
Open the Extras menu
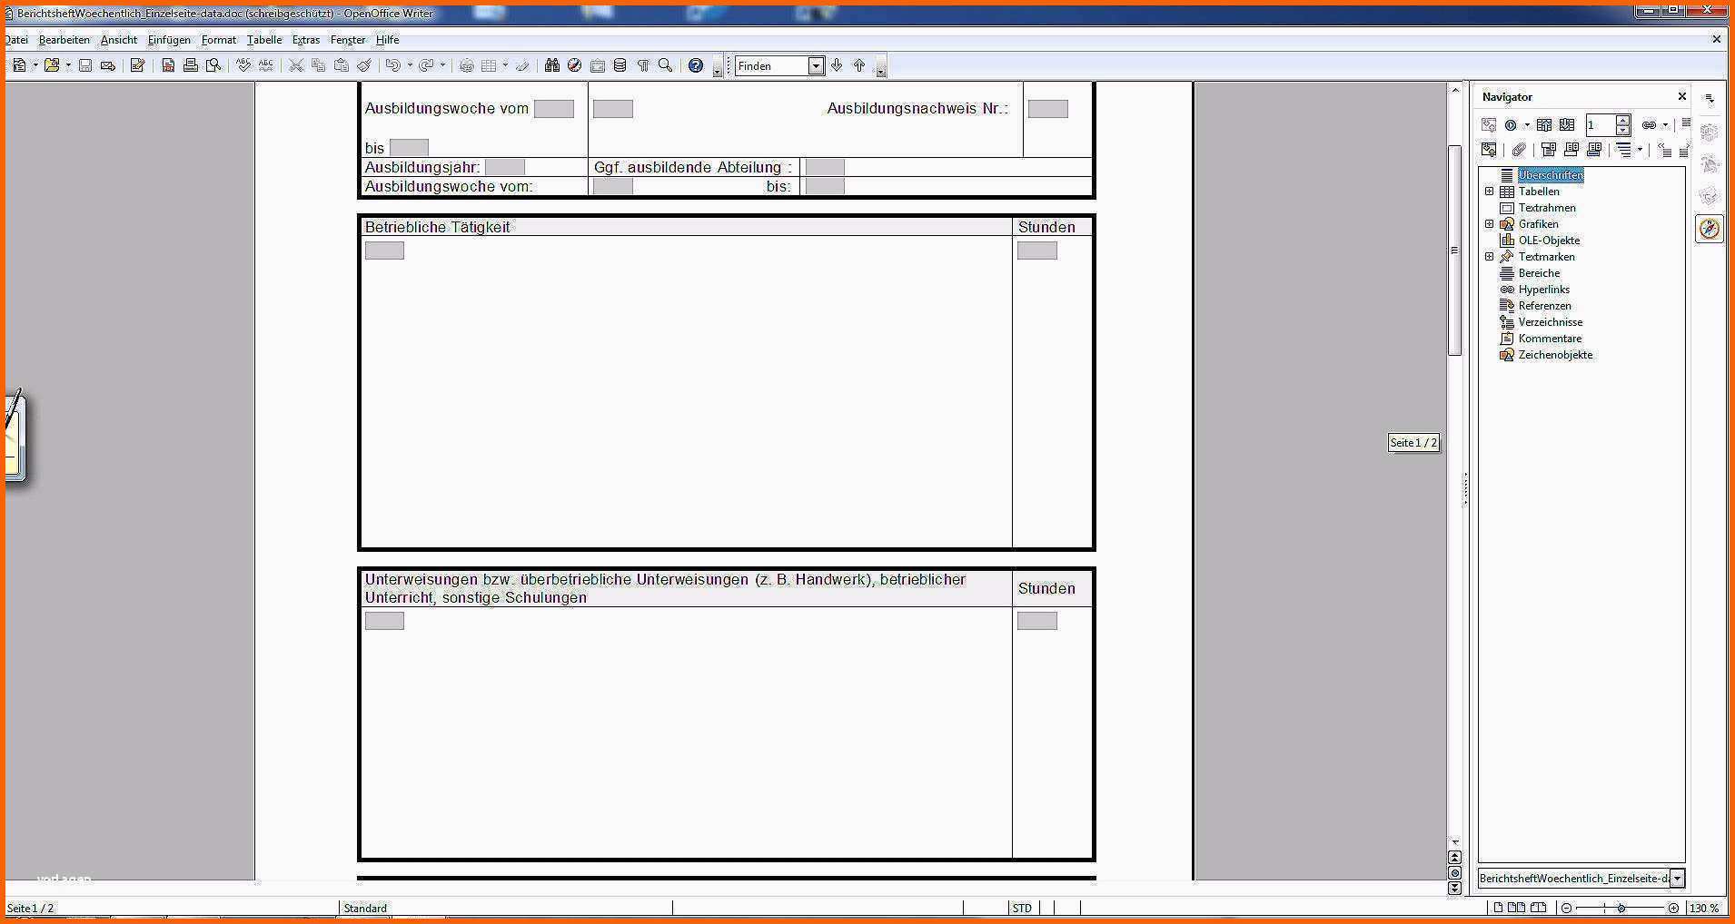point(306,40)
